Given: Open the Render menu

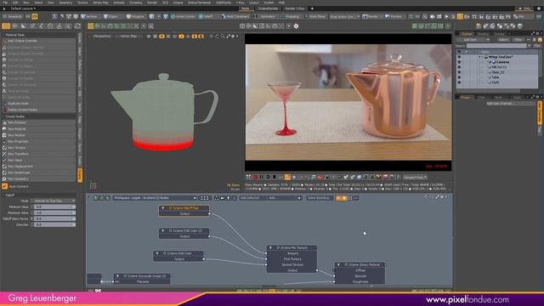Looking at the screenshot, I should tap(152, 3).
